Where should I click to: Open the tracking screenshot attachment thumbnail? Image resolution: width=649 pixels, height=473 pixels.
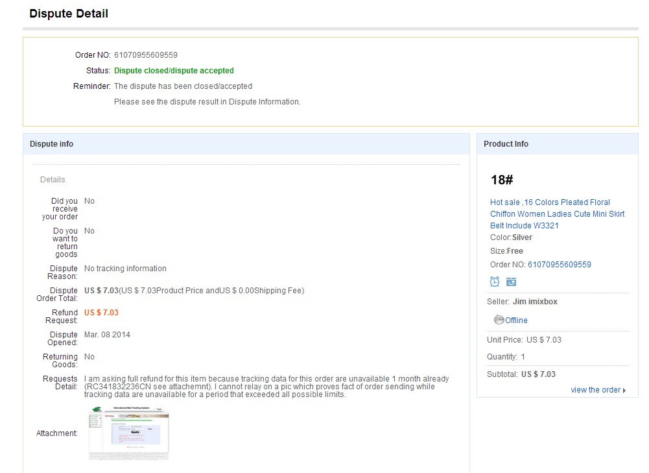(128, 433)
